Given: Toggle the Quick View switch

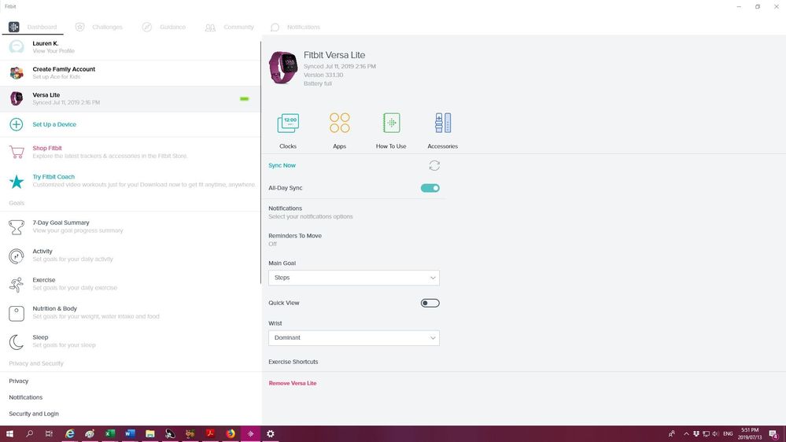Looking at the screenshot, I should point(430,303).
